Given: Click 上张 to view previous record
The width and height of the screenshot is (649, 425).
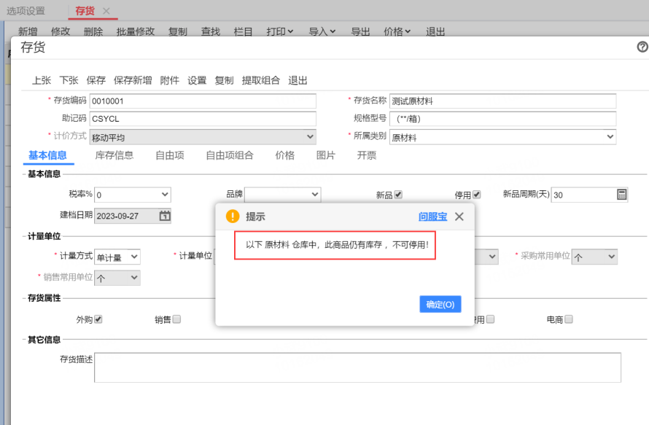Looking at the screenshot, I should pos(42,80).
